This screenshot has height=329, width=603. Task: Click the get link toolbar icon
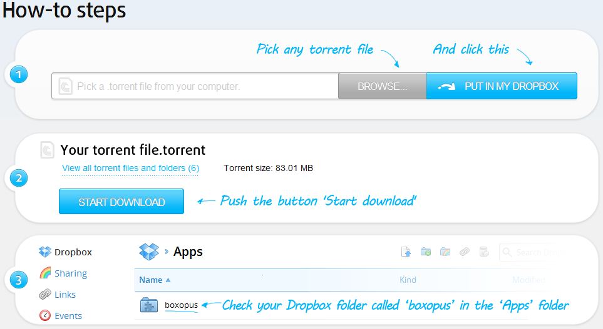[465, 252]
